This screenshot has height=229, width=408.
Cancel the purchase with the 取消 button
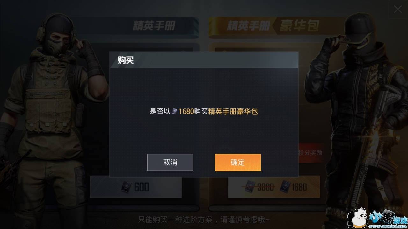click(x=170, y=163)
